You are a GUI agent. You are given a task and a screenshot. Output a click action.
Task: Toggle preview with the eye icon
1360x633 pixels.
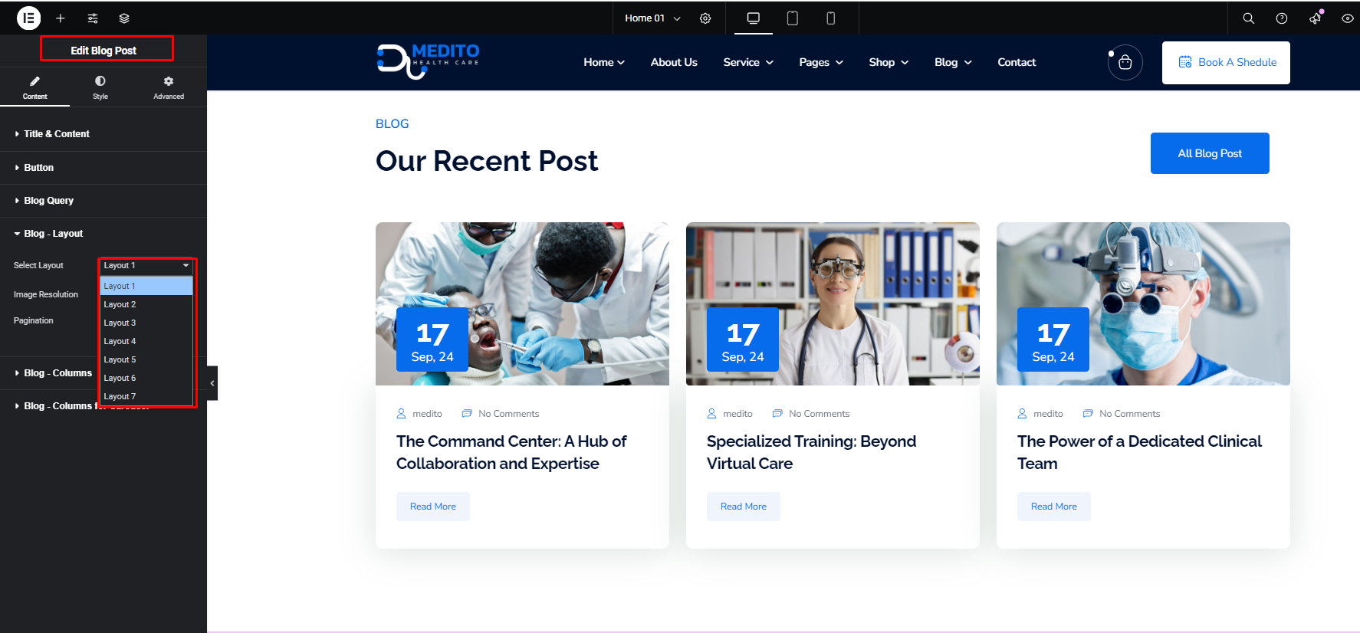click(1347, 18)
